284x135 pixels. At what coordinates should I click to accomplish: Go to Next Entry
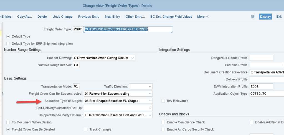(112, 17)
